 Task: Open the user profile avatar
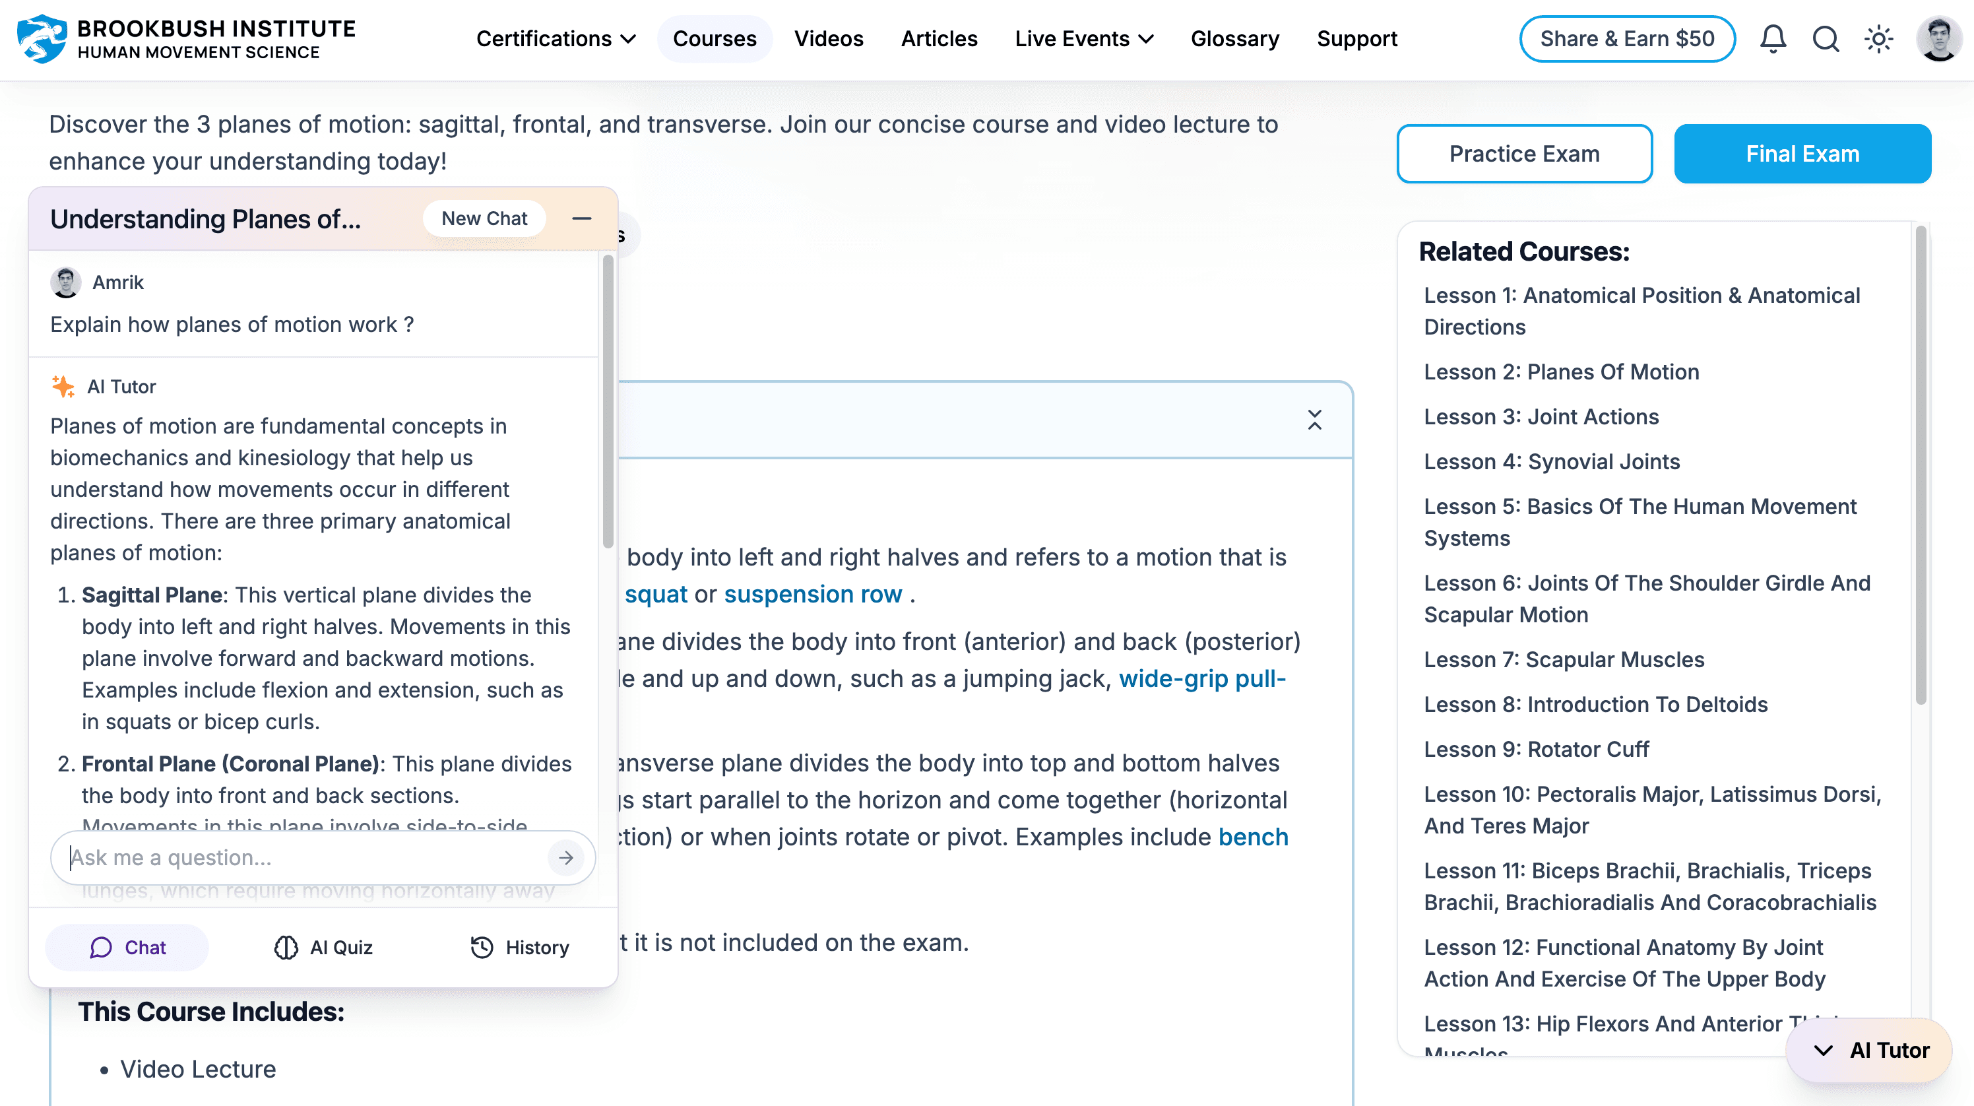(x=1938, y=38)
